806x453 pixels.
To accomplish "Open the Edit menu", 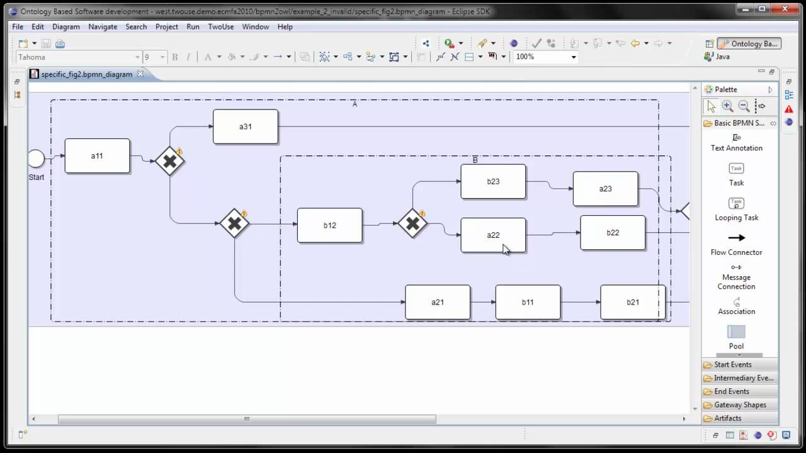I will tap(38, 26).
